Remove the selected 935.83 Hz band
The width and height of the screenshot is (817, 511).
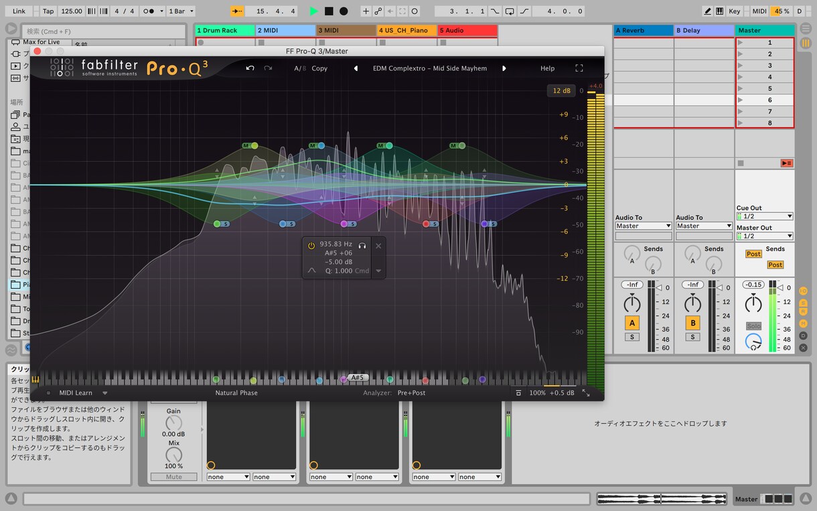coord(378,246)
